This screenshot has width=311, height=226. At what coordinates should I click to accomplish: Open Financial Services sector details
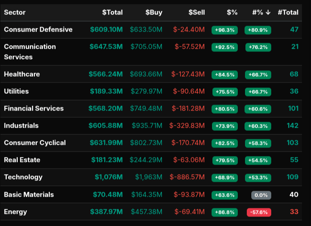(x=34, y=108)
